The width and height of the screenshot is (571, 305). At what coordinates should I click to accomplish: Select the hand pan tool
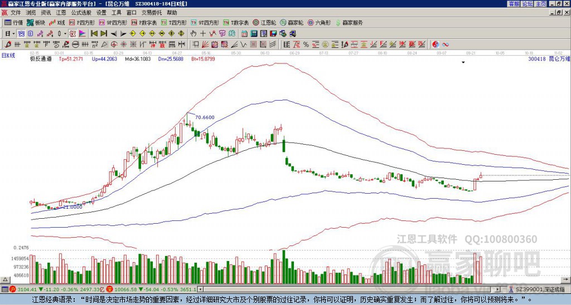[193, 34]
